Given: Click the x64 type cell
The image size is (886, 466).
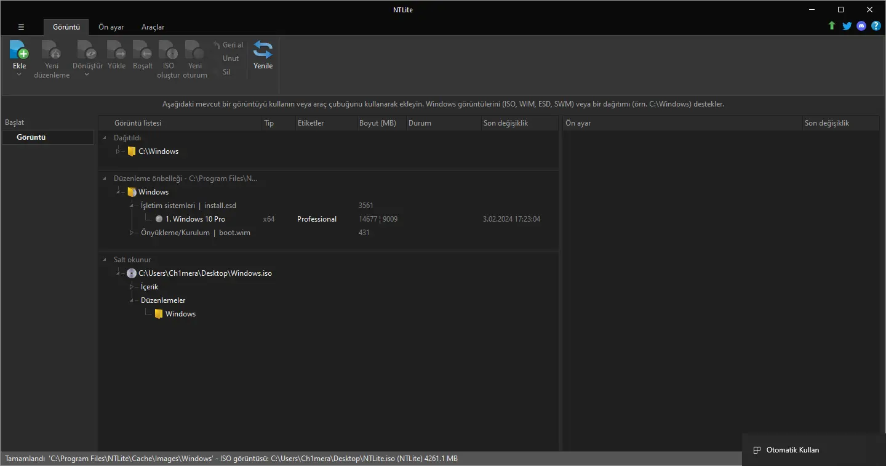Looking at the screenshot, I should point(269,219).
